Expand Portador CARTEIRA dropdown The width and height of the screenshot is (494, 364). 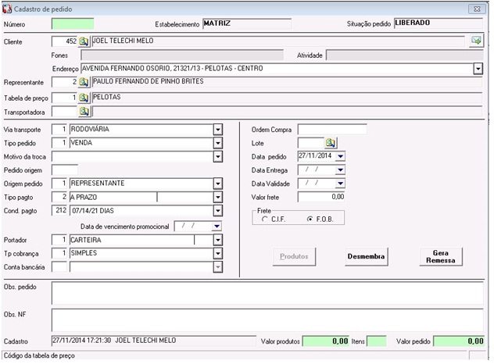(218, 240)
